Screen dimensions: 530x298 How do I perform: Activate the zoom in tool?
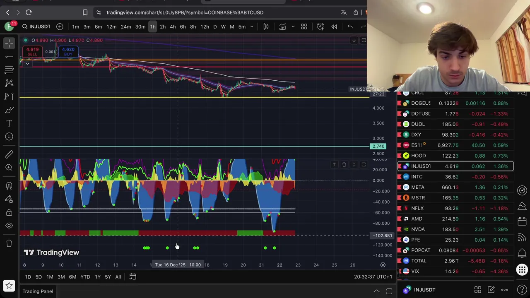click(x=9, y=168)
